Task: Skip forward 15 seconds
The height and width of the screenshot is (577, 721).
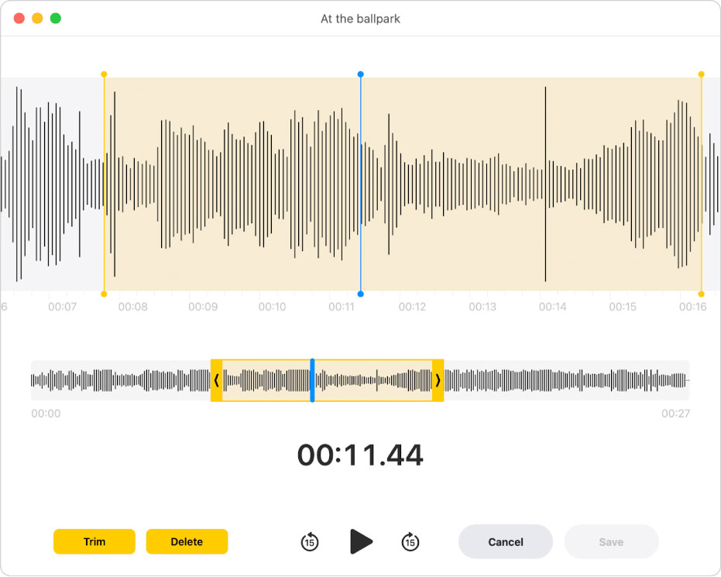Action: pyautogui.click(x=411, y=542)
